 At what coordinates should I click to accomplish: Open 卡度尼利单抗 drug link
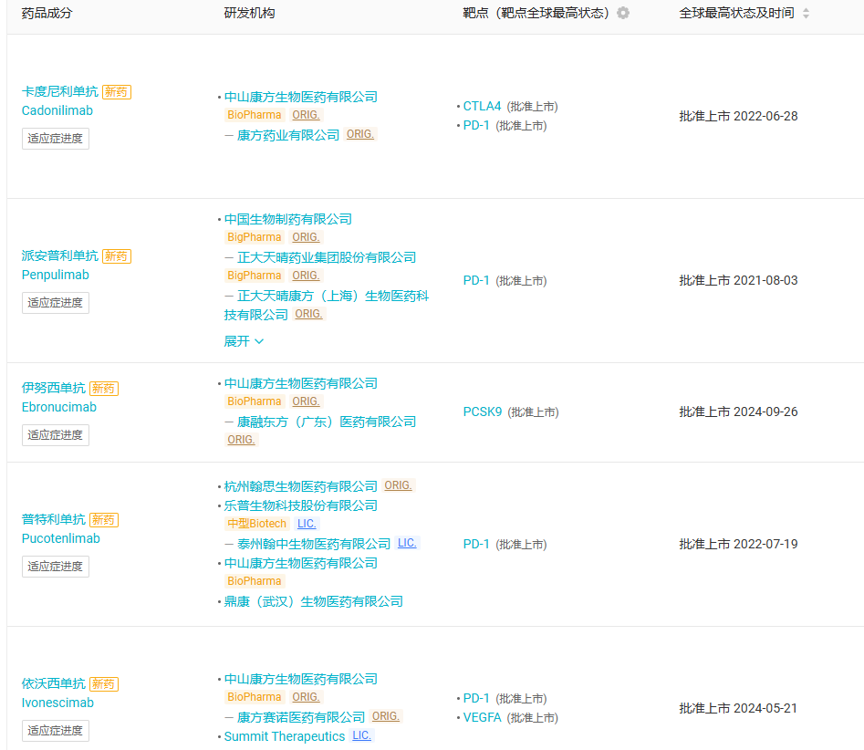coord(60,91)
